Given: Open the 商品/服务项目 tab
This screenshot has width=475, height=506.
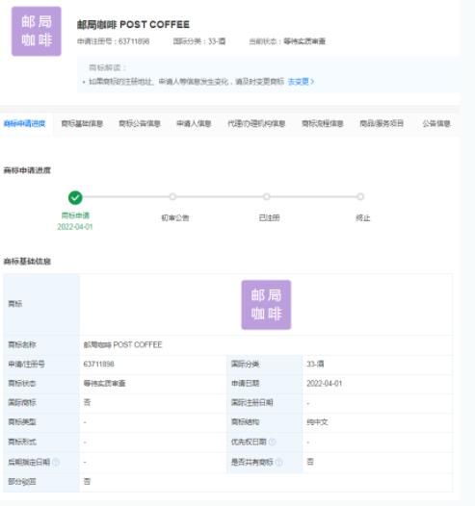Looking at the screenshot, I should click(x=382, y=123).
